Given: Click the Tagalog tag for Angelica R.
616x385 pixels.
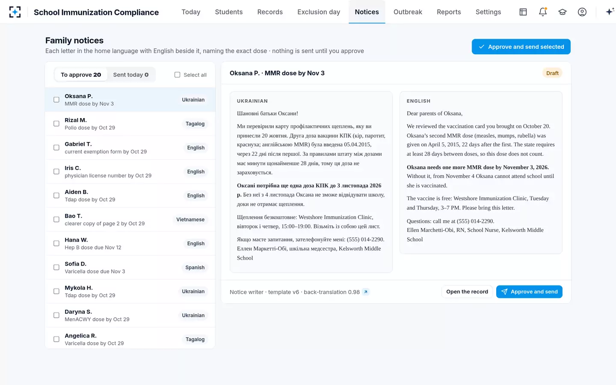Looking at the screenshot, I should pyautogui.click(x=195, y=339).
